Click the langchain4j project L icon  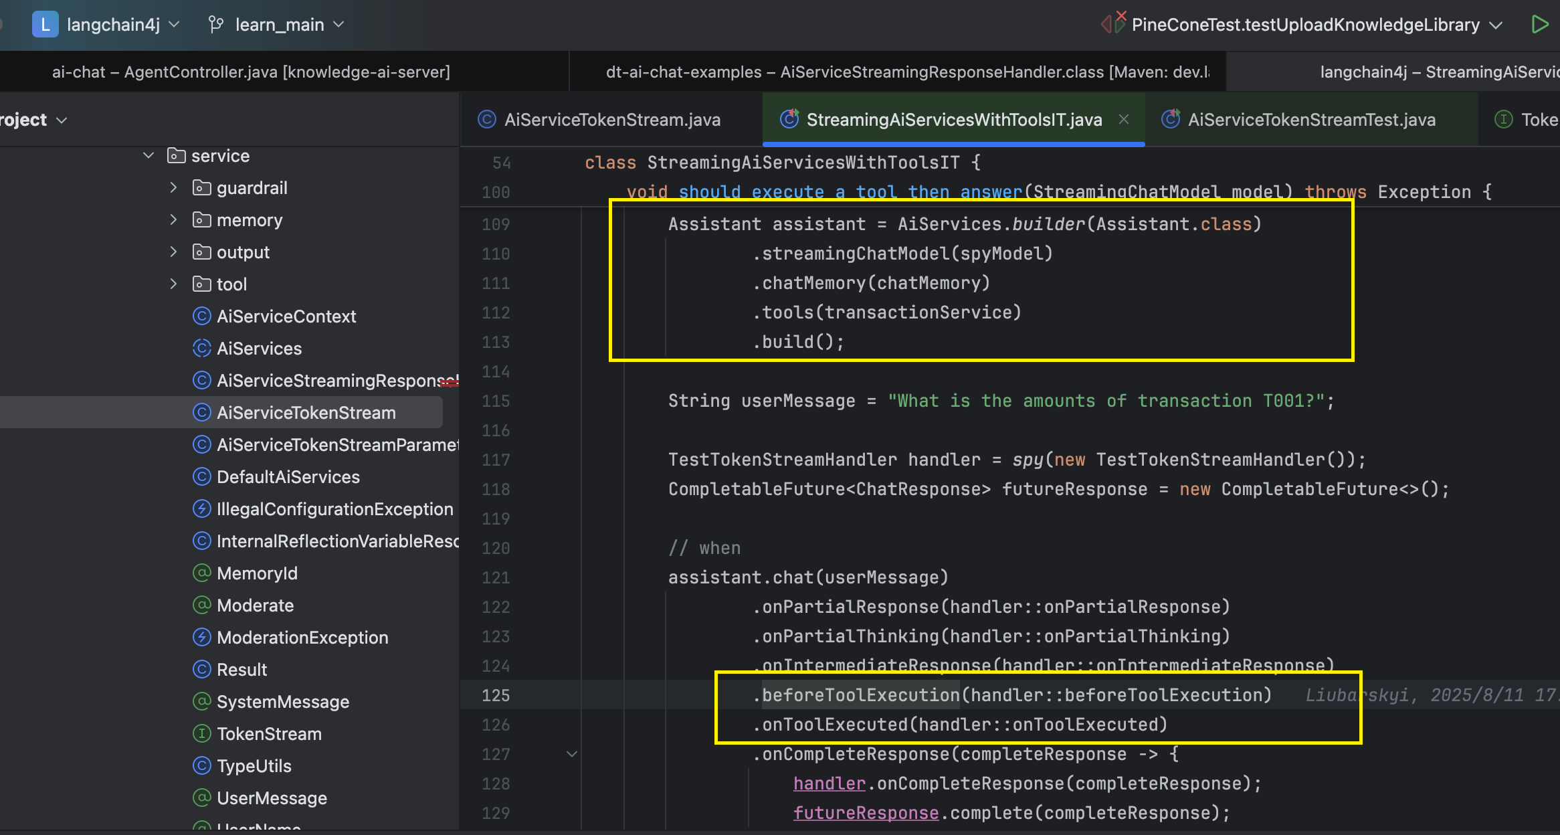45,25
